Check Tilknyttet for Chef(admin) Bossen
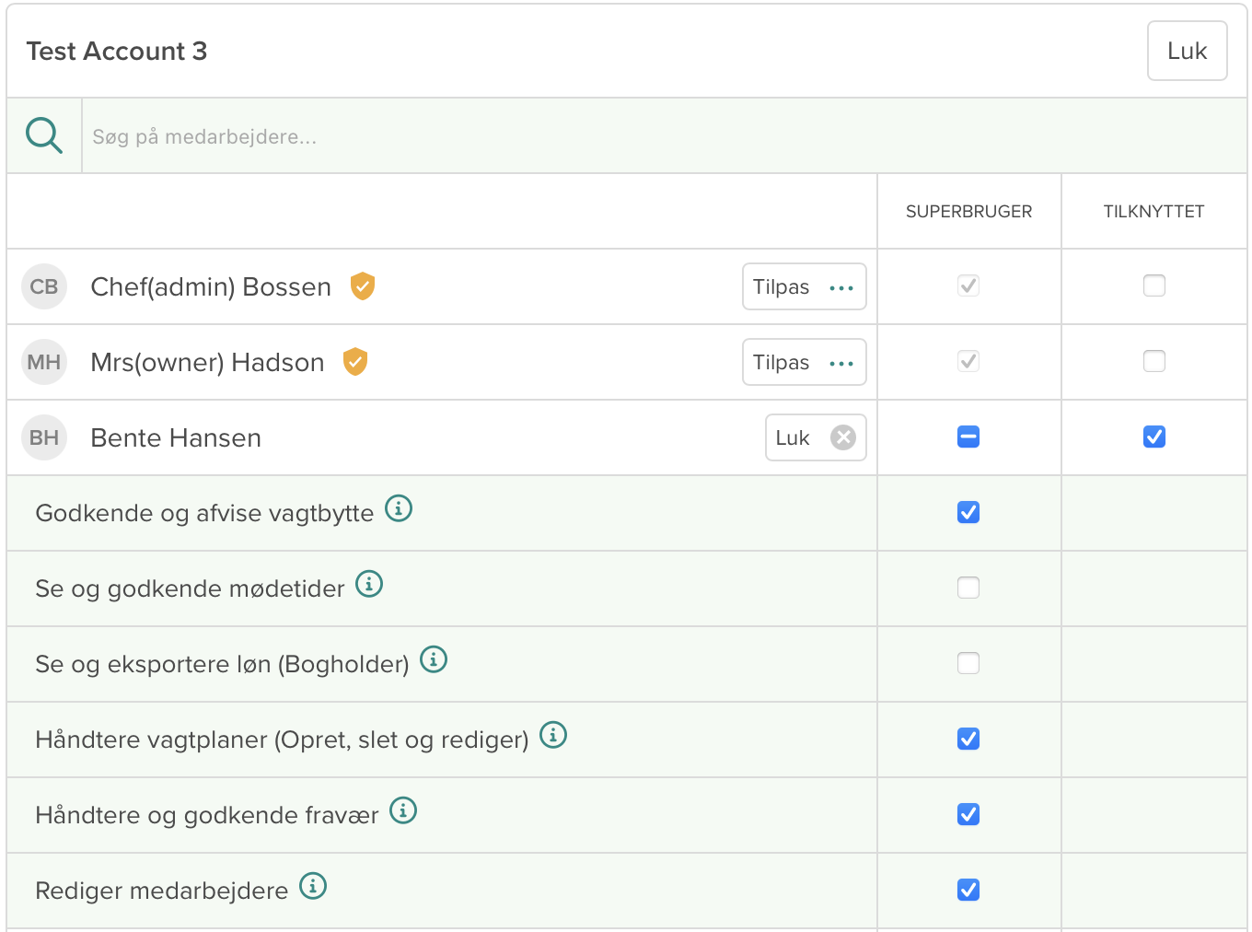 pos(1154,285)
